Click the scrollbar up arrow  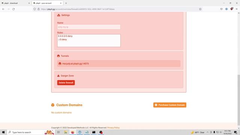(x=238, y=13)
